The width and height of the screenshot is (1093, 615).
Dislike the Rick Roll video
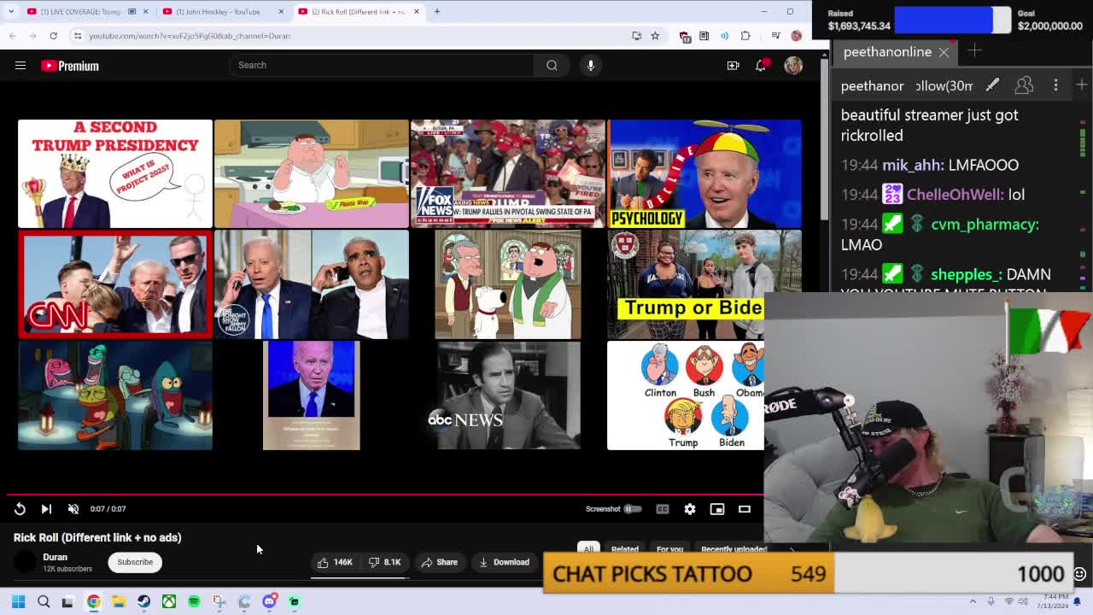[384, 562]
